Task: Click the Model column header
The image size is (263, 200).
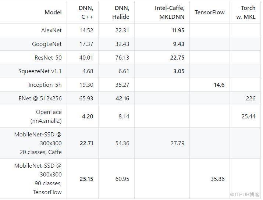Action: (53, 12)
